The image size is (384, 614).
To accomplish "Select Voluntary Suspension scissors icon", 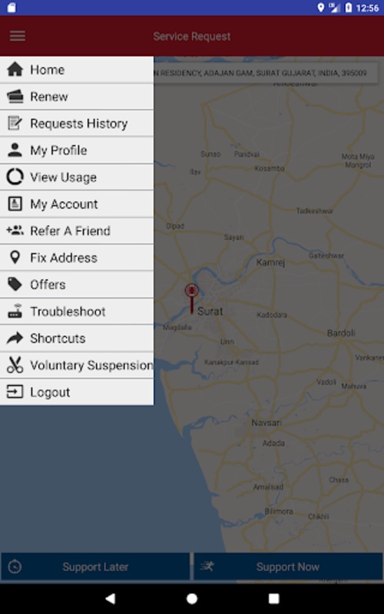I will [15, 365].
